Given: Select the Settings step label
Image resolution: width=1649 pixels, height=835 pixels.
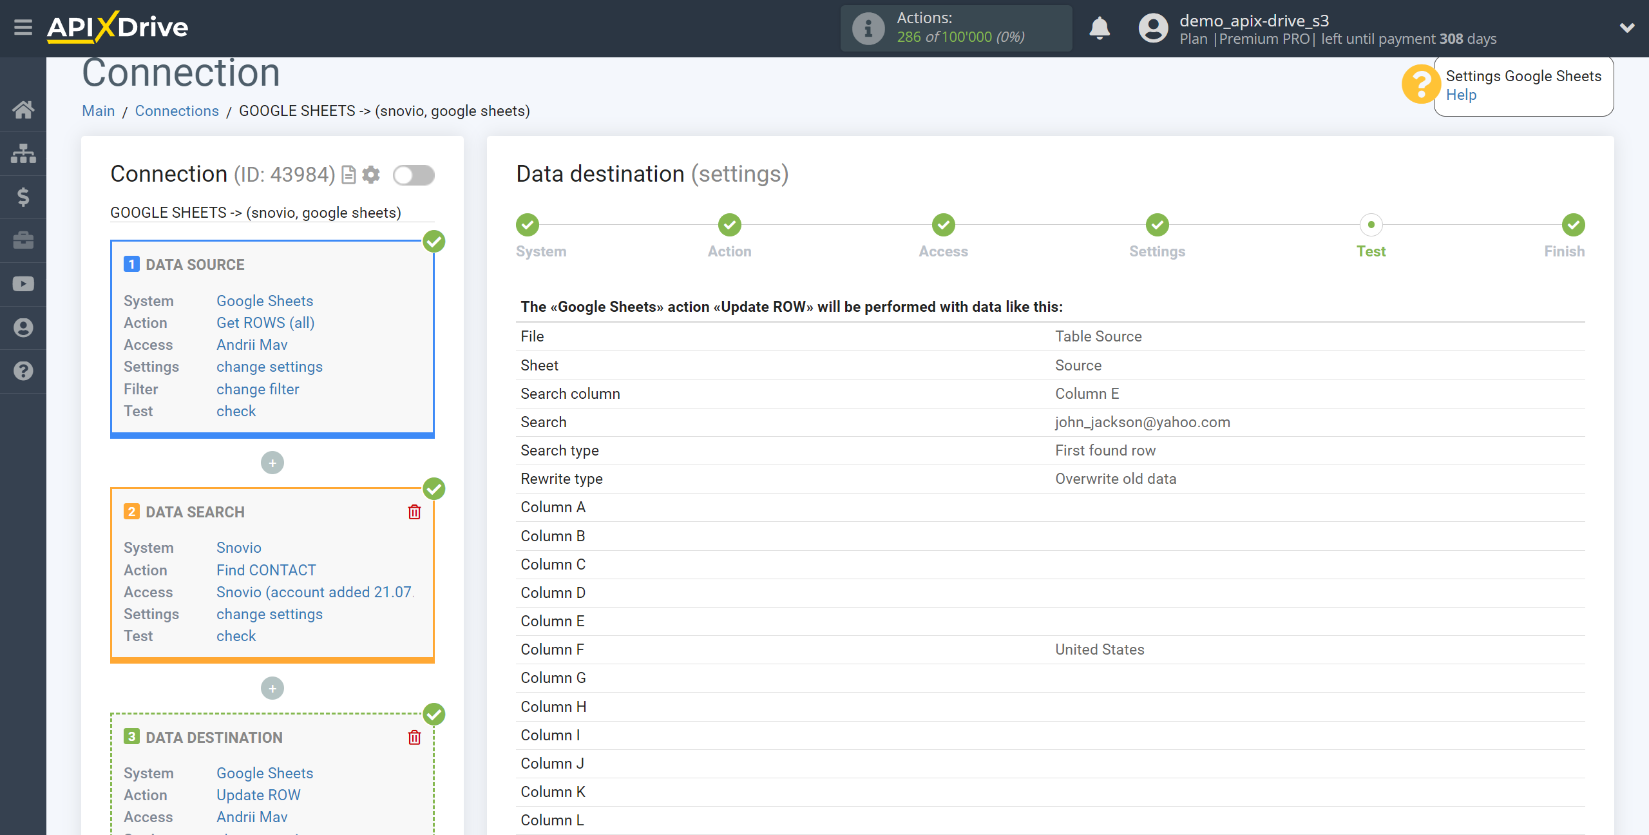Looking at the screenshot, I should coord(1157,252).
